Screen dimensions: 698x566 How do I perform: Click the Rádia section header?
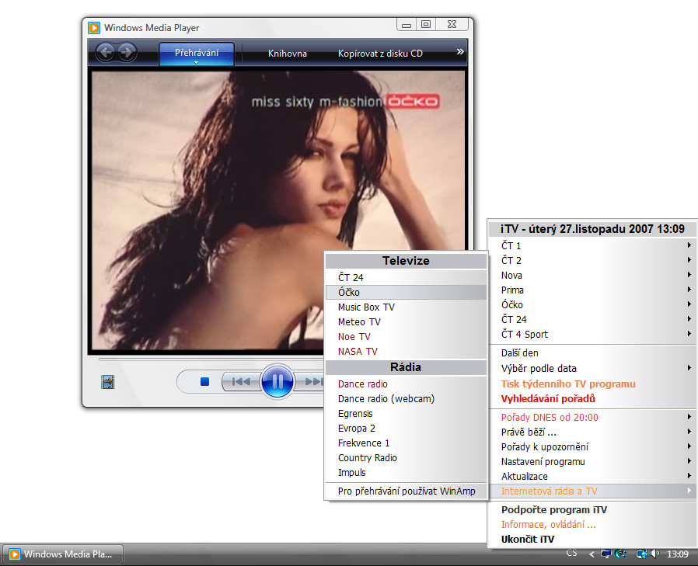pyautogui.click(x=406, y=366)
